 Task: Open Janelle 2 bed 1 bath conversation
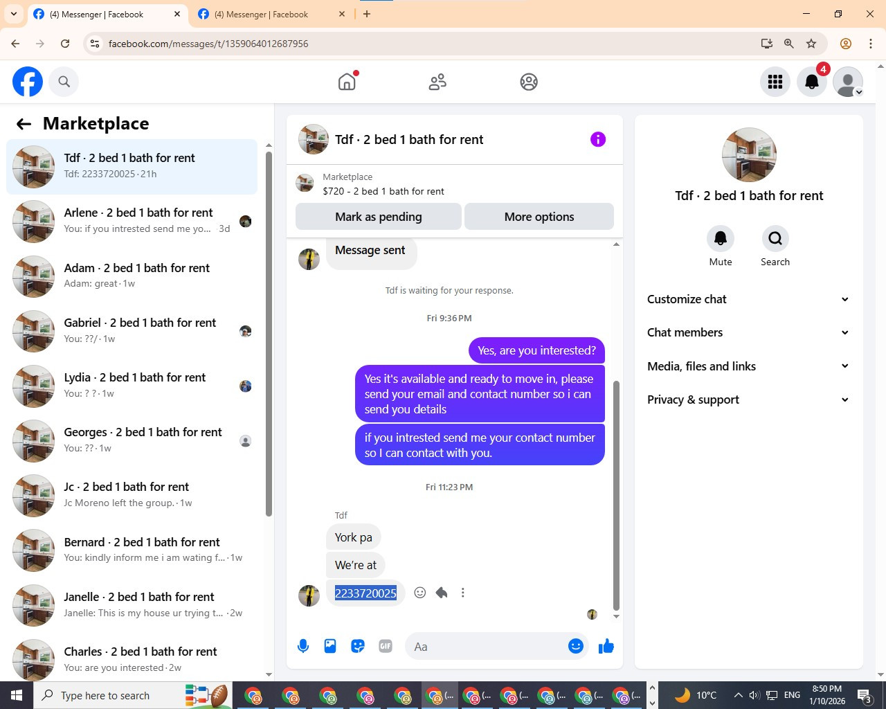[132, 605]
